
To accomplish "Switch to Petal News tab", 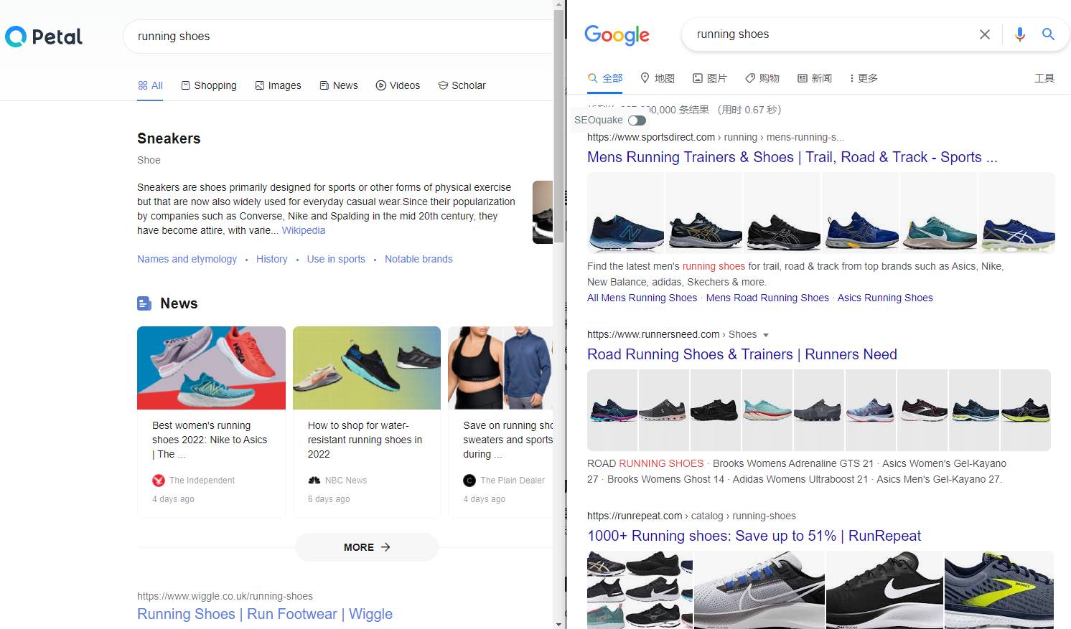I will point(339,85).
